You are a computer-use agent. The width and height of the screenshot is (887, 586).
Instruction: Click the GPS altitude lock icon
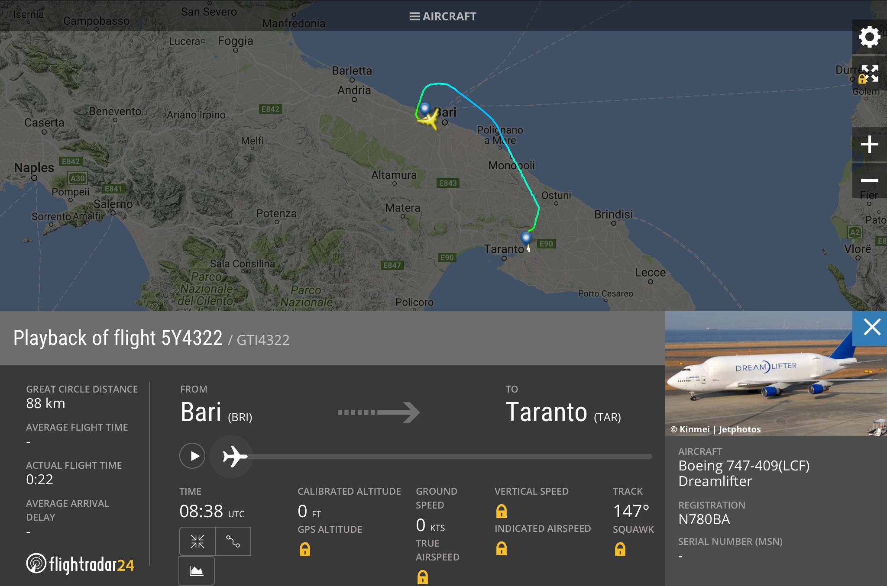(x=305, y=549)
